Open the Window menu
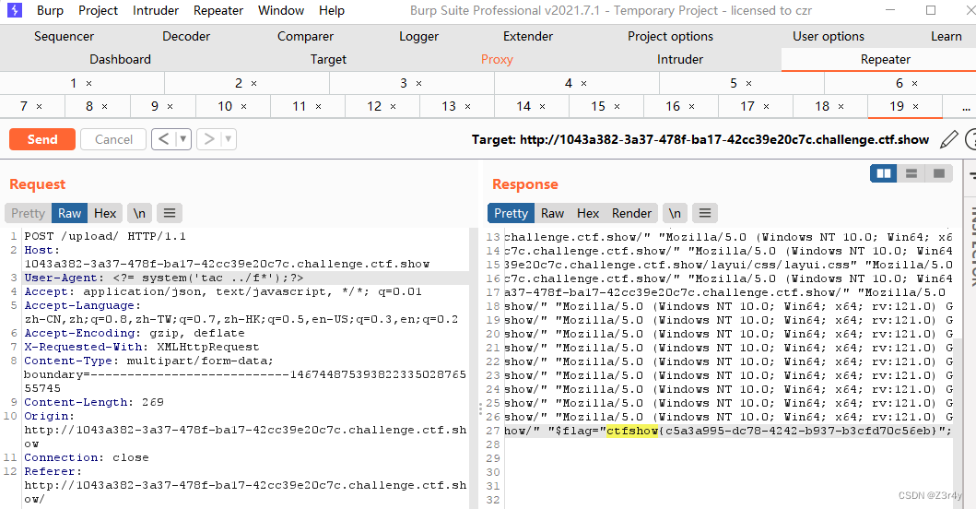Viewport: 976px width, 509px height. [281, 10]
